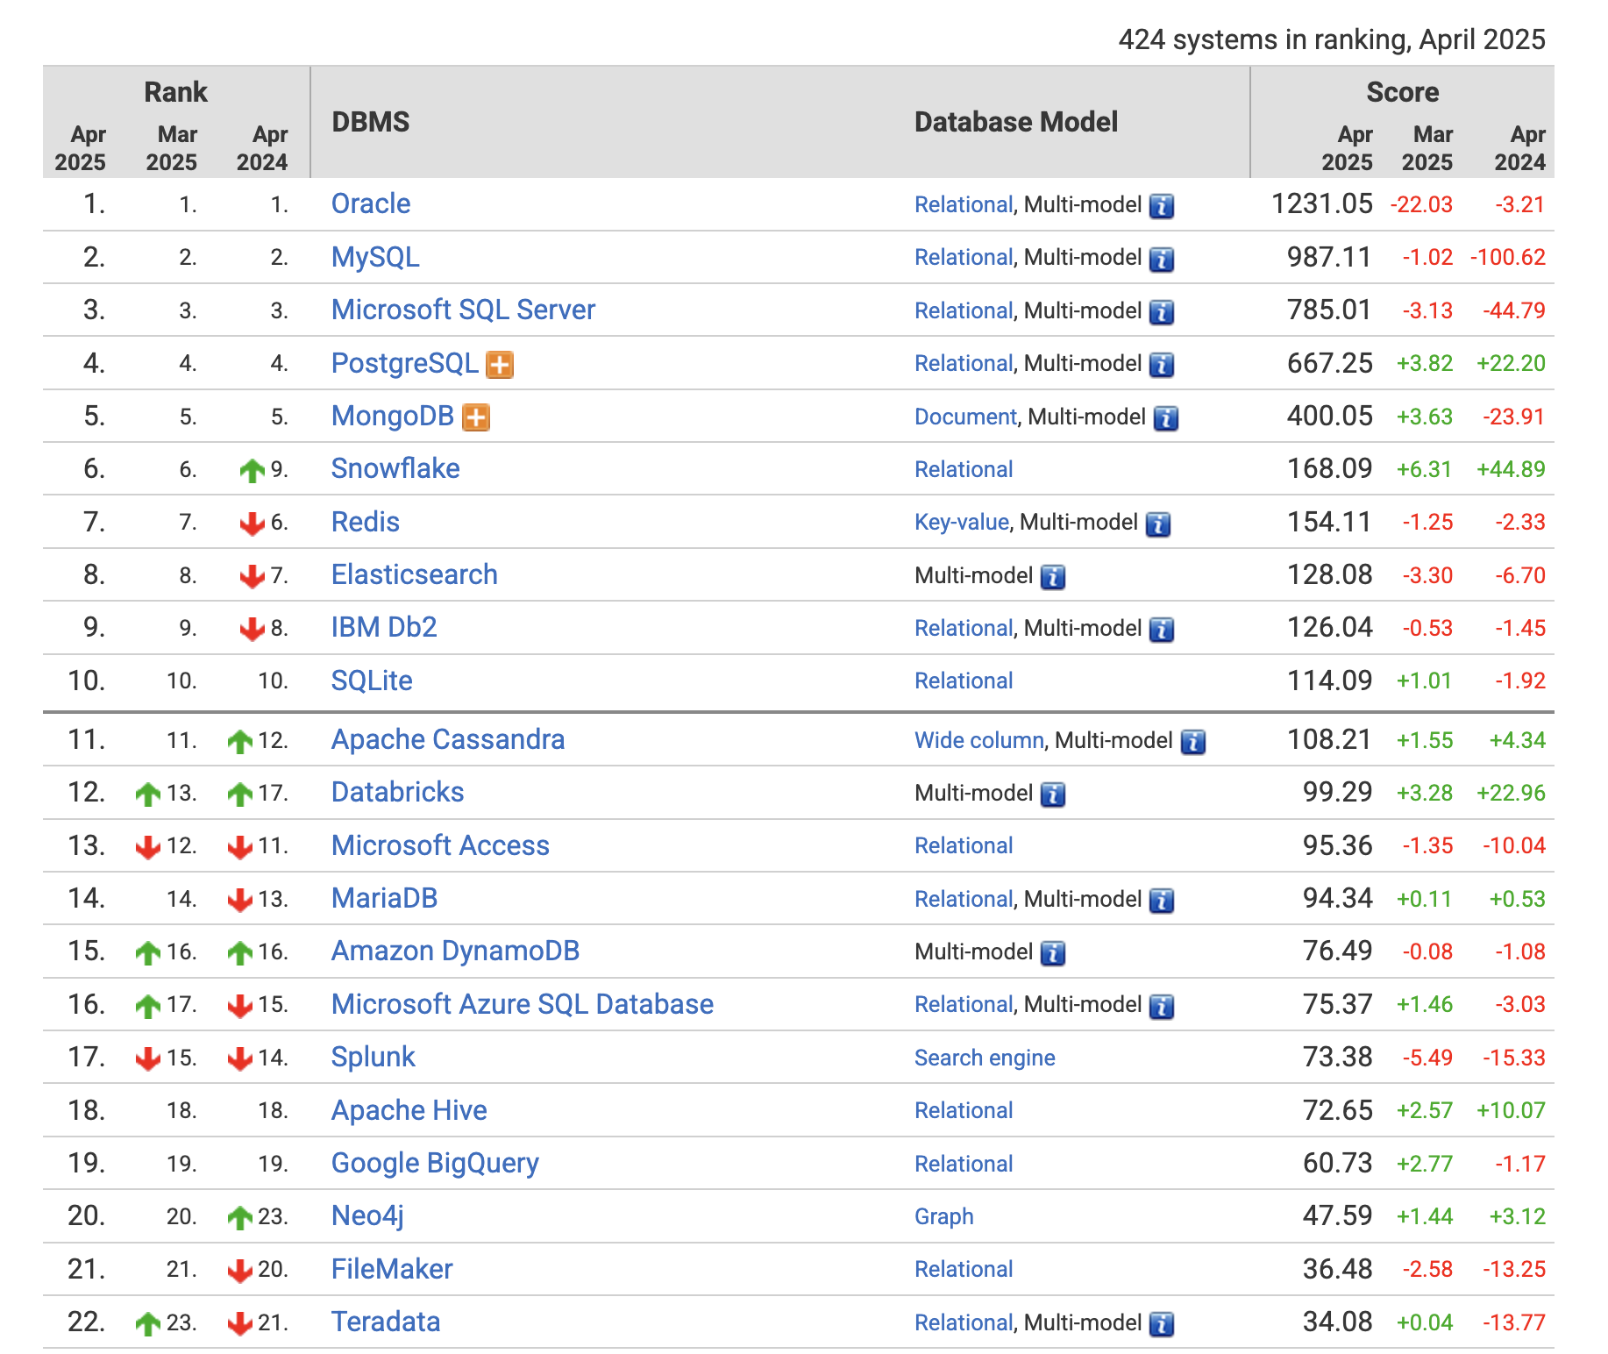The height and width of the screenshot is (1354, 1608).
Task: Click the green up arrow in the Snowflake row
Action: 252,470
